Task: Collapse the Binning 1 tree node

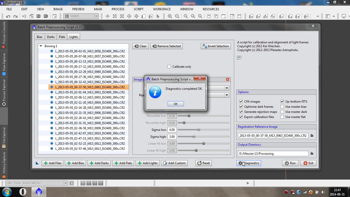Action: point(41,46)
